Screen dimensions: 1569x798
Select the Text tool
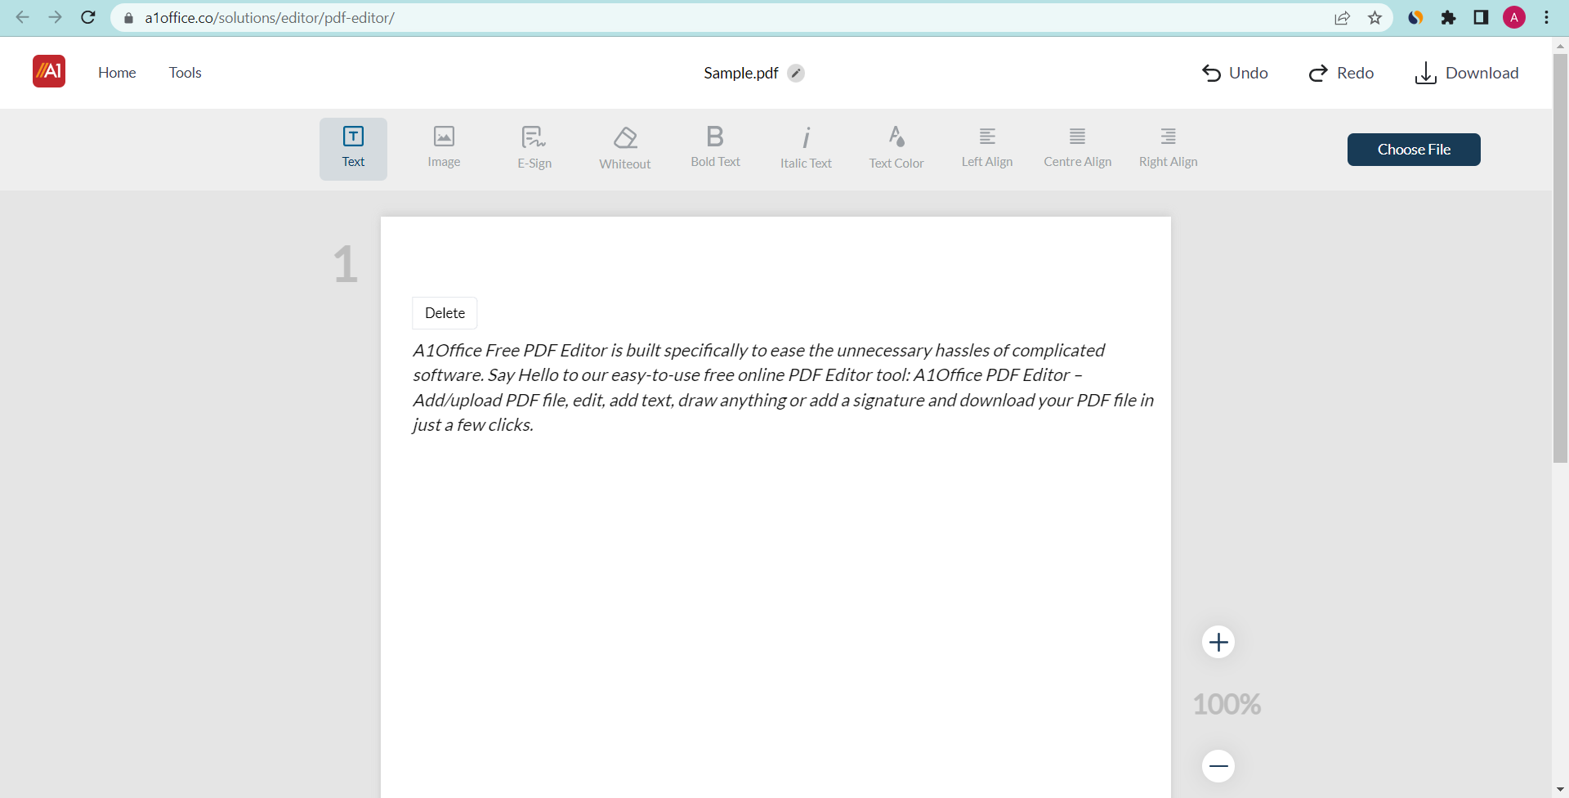[x=353, y=148]
